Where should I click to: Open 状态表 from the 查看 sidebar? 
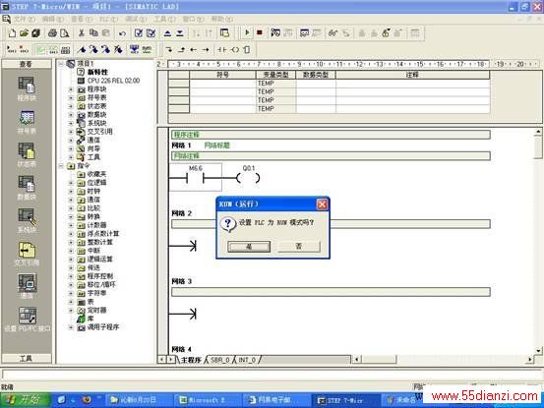pos(27,155)
